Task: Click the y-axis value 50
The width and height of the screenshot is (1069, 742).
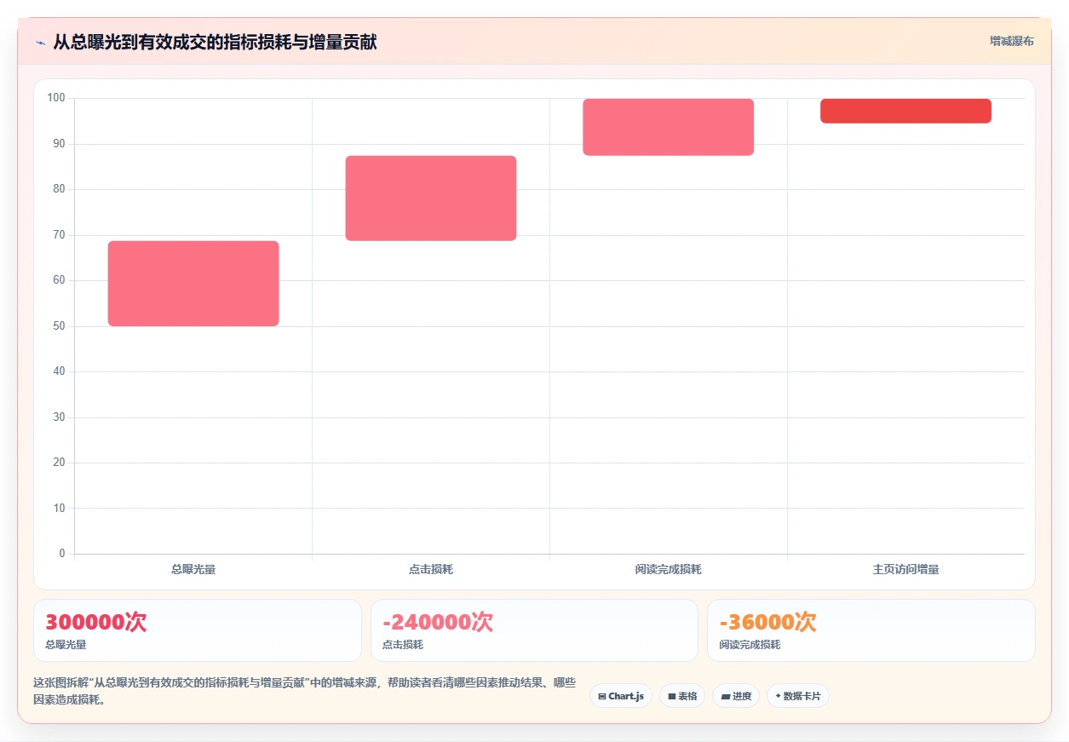Action: pos(59,326)
